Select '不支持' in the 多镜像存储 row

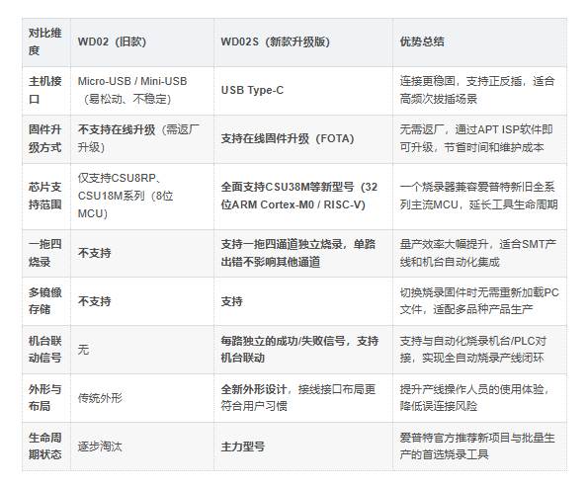click(x=142, y=301)
